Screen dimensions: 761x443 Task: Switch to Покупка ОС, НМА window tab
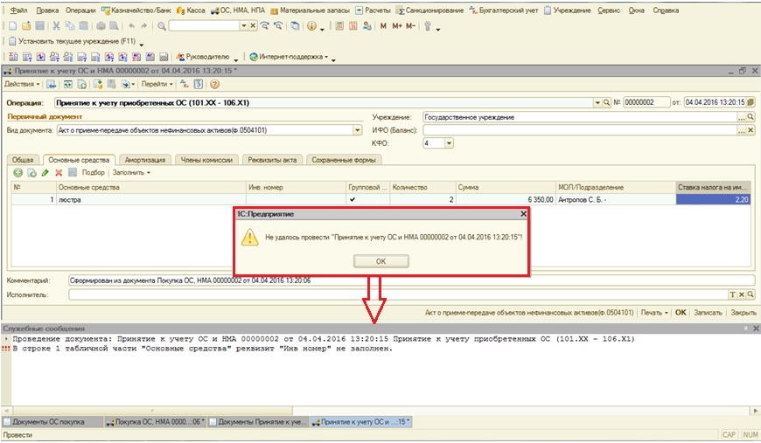tap(156, 422)
